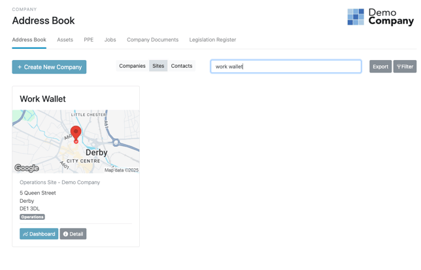Open the PPE tab

click(x=89, y=40)
